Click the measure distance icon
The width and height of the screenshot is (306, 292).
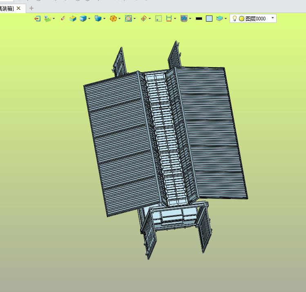point(169,18)
